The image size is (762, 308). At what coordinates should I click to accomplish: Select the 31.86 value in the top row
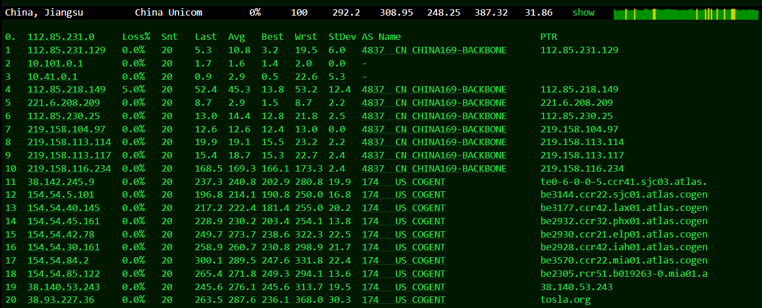(x=539, y=12)
